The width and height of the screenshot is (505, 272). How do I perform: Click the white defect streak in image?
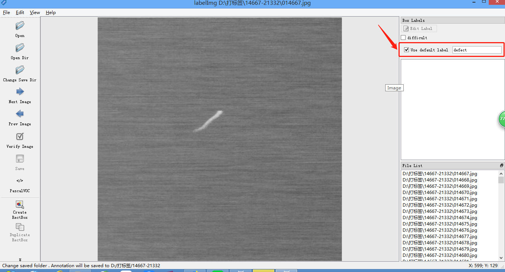tap(209, 121)
